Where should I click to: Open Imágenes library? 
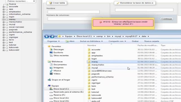[x=59, y=68]
